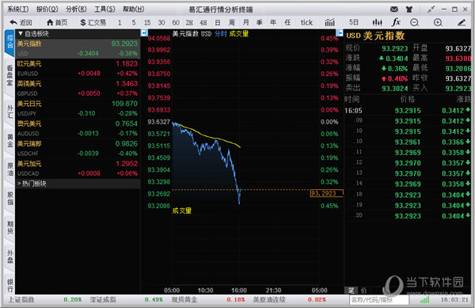Select the 看盘室 sidebar tab
This screenshot has width=475, height=308.
[x=10, y=75]
